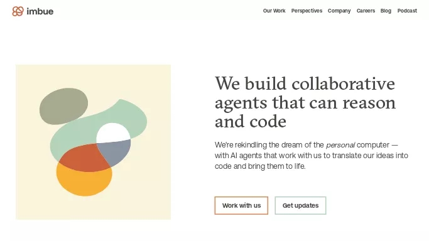Click the slate blue wedge shape

tap(116, 152)
